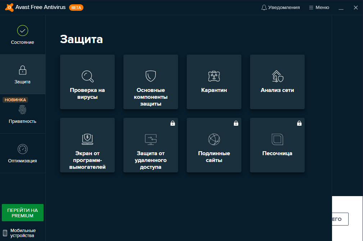Click ПЕРЕЙТИ НА PREMIUM button
This screenshot has width=363, height=241.
tap(23, 213)
